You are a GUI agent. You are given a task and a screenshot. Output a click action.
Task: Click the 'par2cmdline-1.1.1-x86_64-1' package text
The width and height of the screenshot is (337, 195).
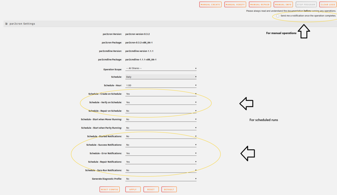click(x=141, y=60)
